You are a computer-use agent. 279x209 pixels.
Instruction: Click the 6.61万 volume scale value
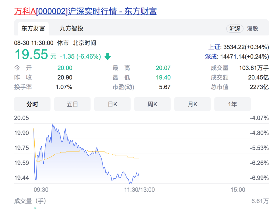[x=260, y=201]
